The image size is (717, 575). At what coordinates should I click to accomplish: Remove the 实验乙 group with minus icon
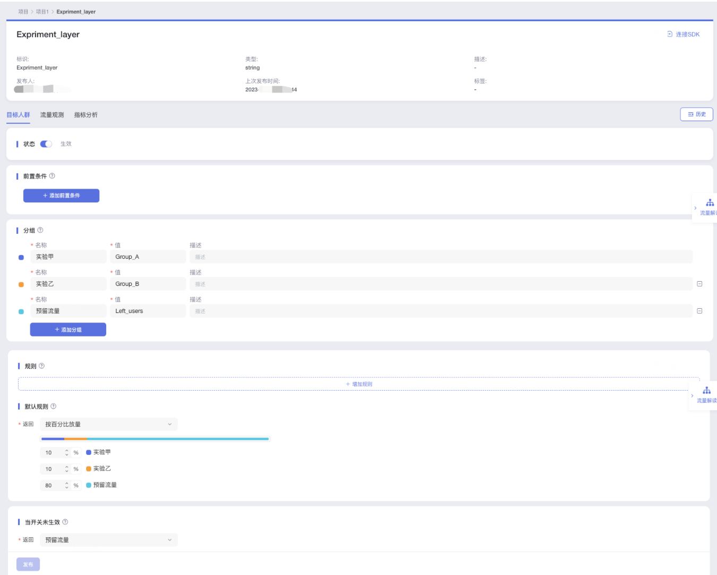click(699, 284)
